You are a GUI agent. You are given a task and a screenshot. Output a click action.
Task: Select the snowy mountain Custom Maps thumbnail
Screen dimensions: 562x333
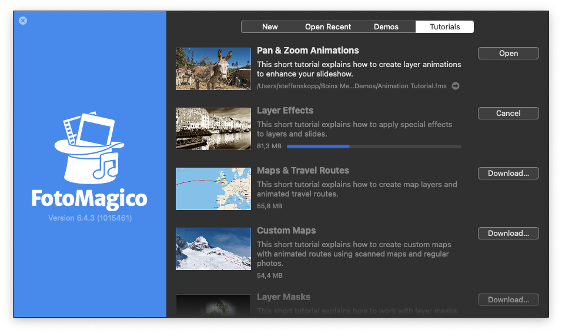click(x=213, y=249)
